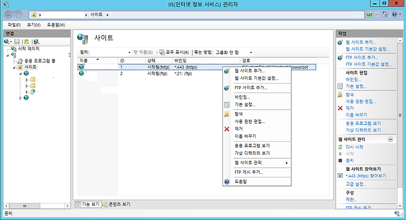Image resolution: width=406 pixels, height=220 pixels.
Task: Click the green restart icon next to 다시 시작
Action: coord(340,147)
